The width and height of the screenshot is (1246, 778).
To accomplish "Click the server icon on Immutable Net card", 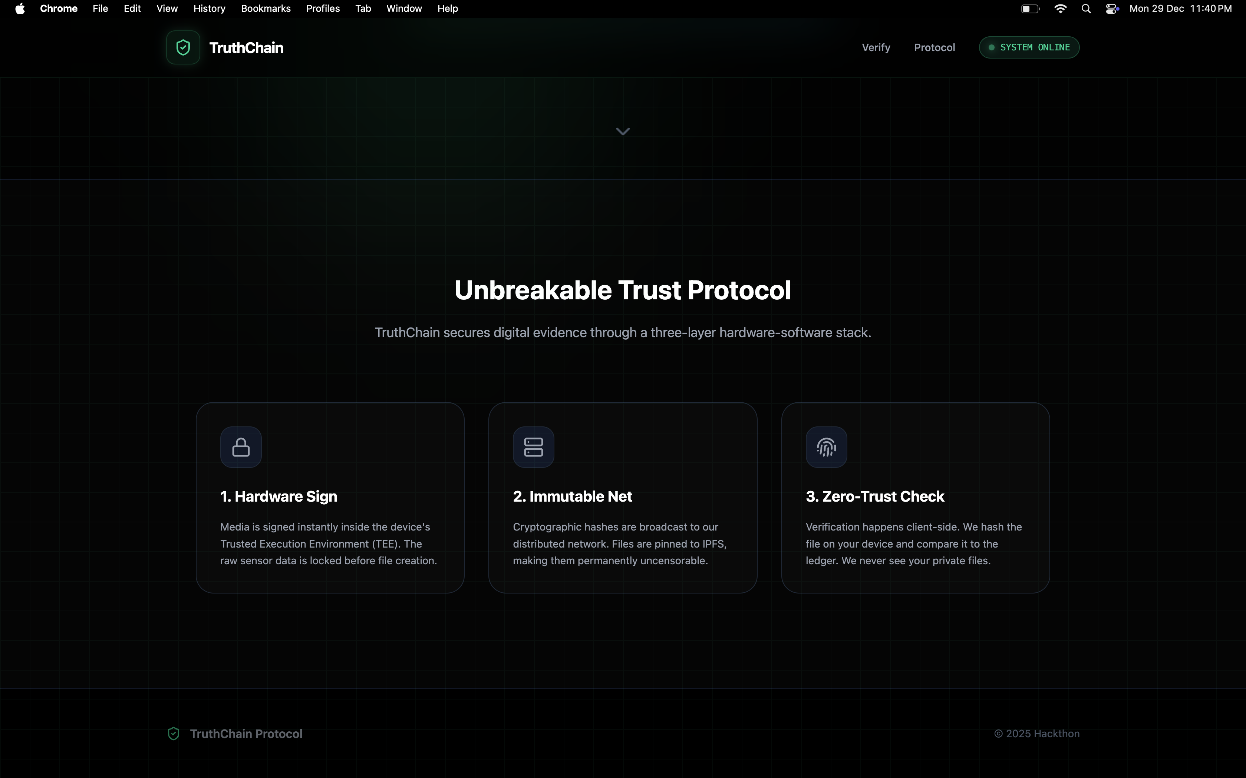I will point(533,447).
